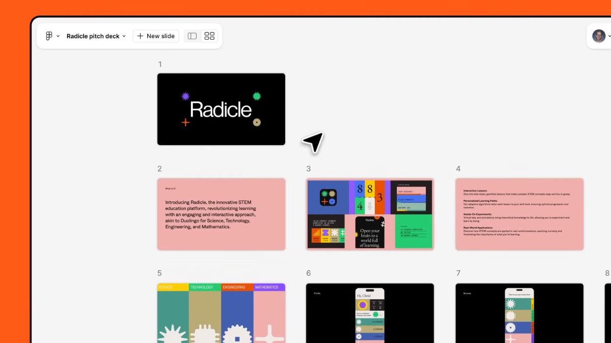Select slide 7 Browse phone mockup thumbnail
This screenshot has height=343, width=611.
519,313
